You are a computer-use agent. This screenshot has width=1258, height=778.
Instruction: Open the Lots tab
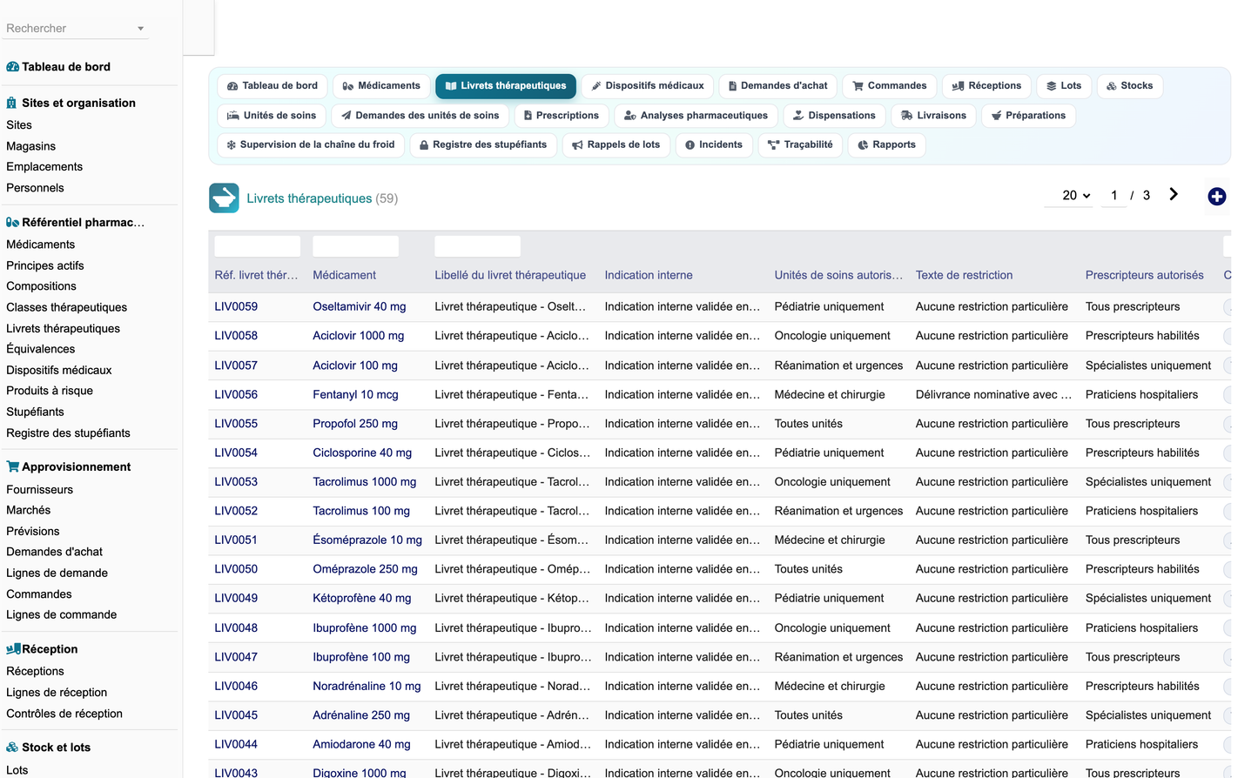(x=1064, y=86)
